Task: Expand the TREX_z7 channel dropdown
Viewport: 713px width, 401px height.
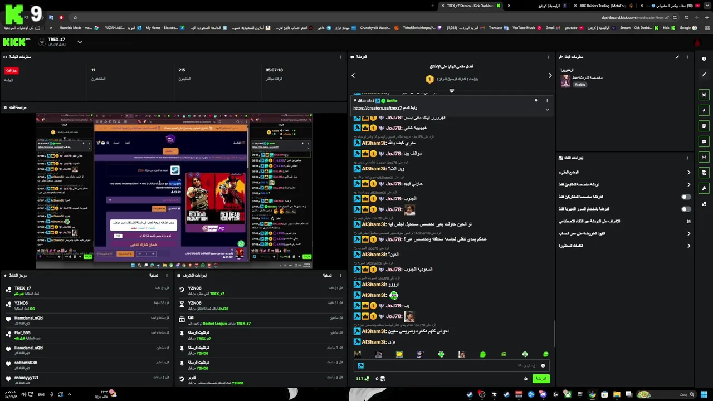Action: pos(80,42)
